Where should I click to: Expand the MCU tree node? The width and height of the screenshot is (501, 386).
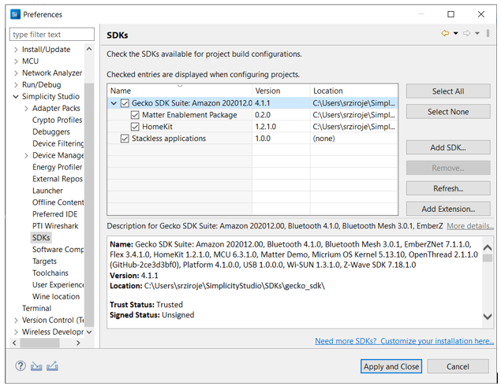[16, 61]
